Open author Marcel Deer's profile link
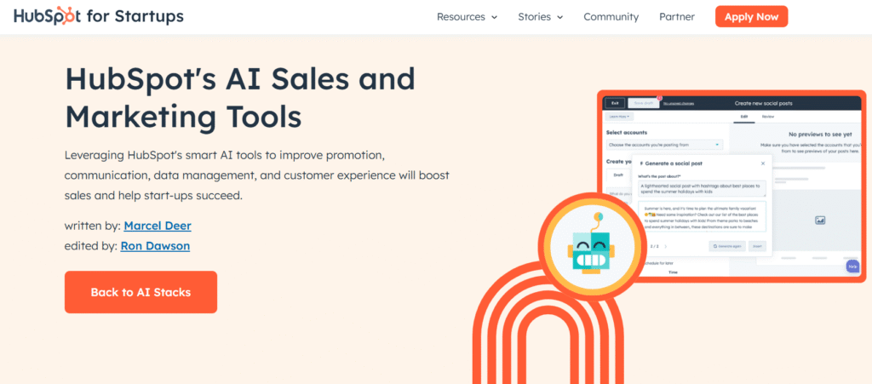872x384 pixels. (158, 226)
